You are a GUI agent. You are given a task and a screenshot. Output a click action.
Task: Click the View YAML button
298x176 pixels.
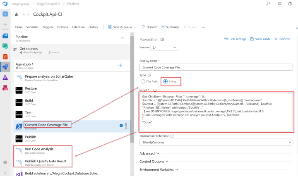coord(261,39)
